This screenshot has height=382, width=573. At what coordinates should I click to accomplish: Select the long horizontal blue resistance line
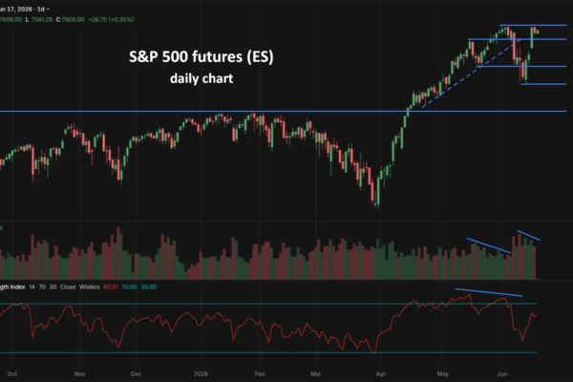coord(284,111)
